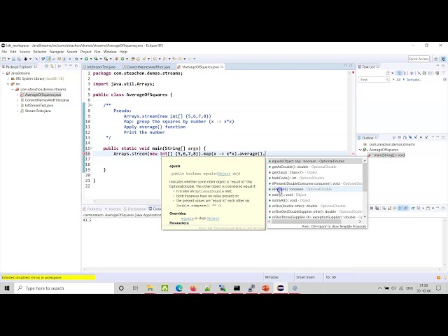Select the Java perspective icon at top right
The height and width of the screenshot is (336, 448).
(x=443, y=59)
